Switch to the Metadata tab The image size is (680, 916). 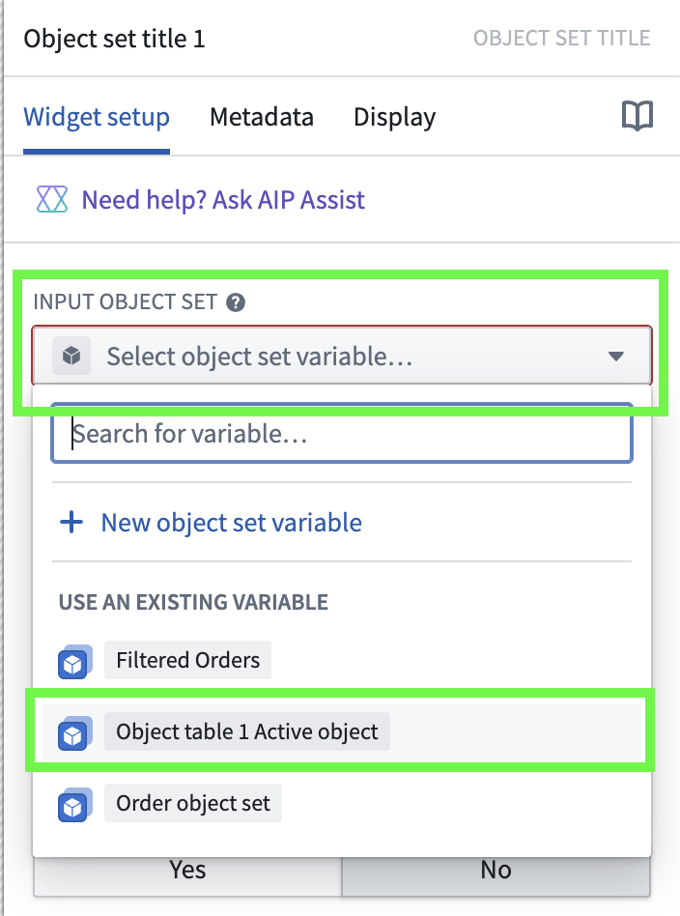[261, 116]
